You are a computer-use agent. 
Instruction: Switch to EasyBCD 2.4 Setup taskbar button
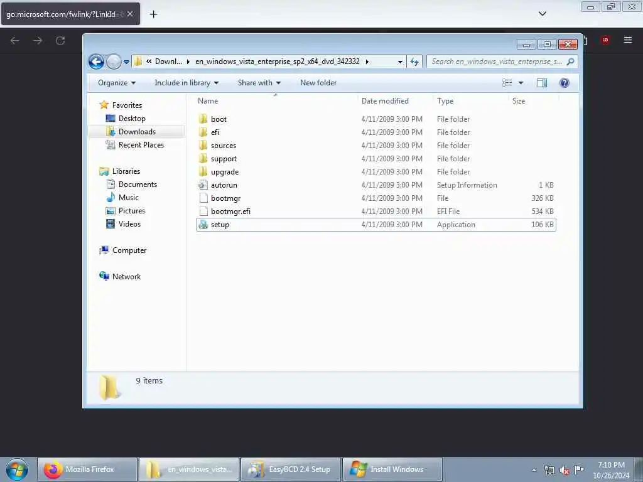(291, 469)
